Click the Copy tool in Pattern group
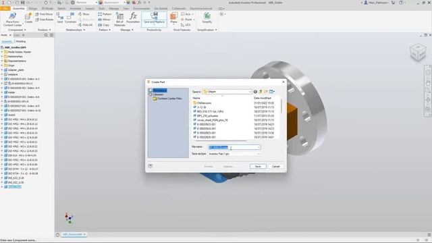 [x=103, y=25]
